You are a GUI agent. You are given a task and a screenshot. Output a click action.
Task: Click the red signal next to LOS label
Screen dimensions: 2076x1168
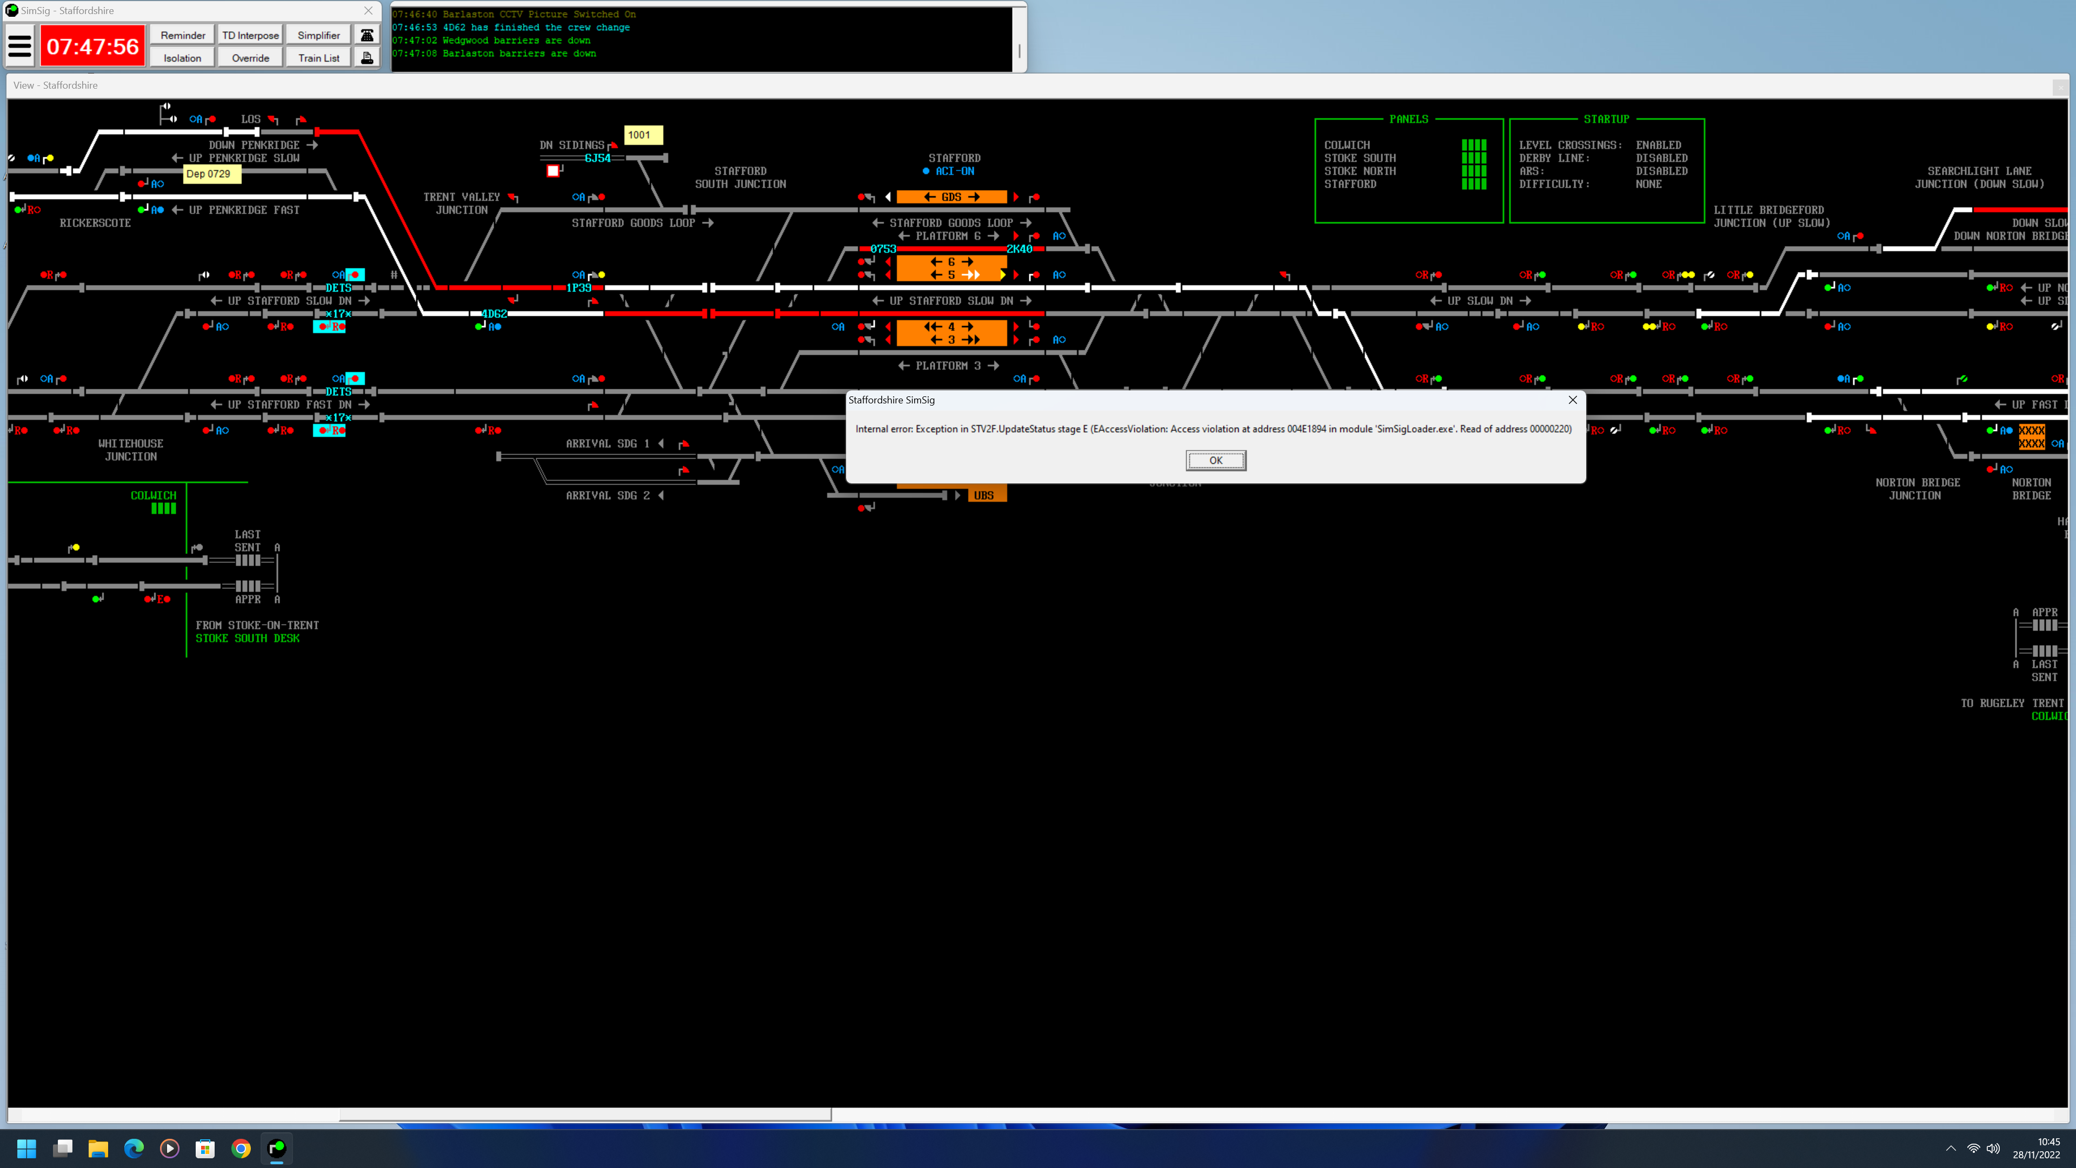(273, 120)
